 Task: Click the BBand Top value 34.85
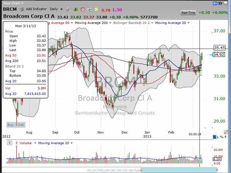pyautogui.click(x=41, y=71)
